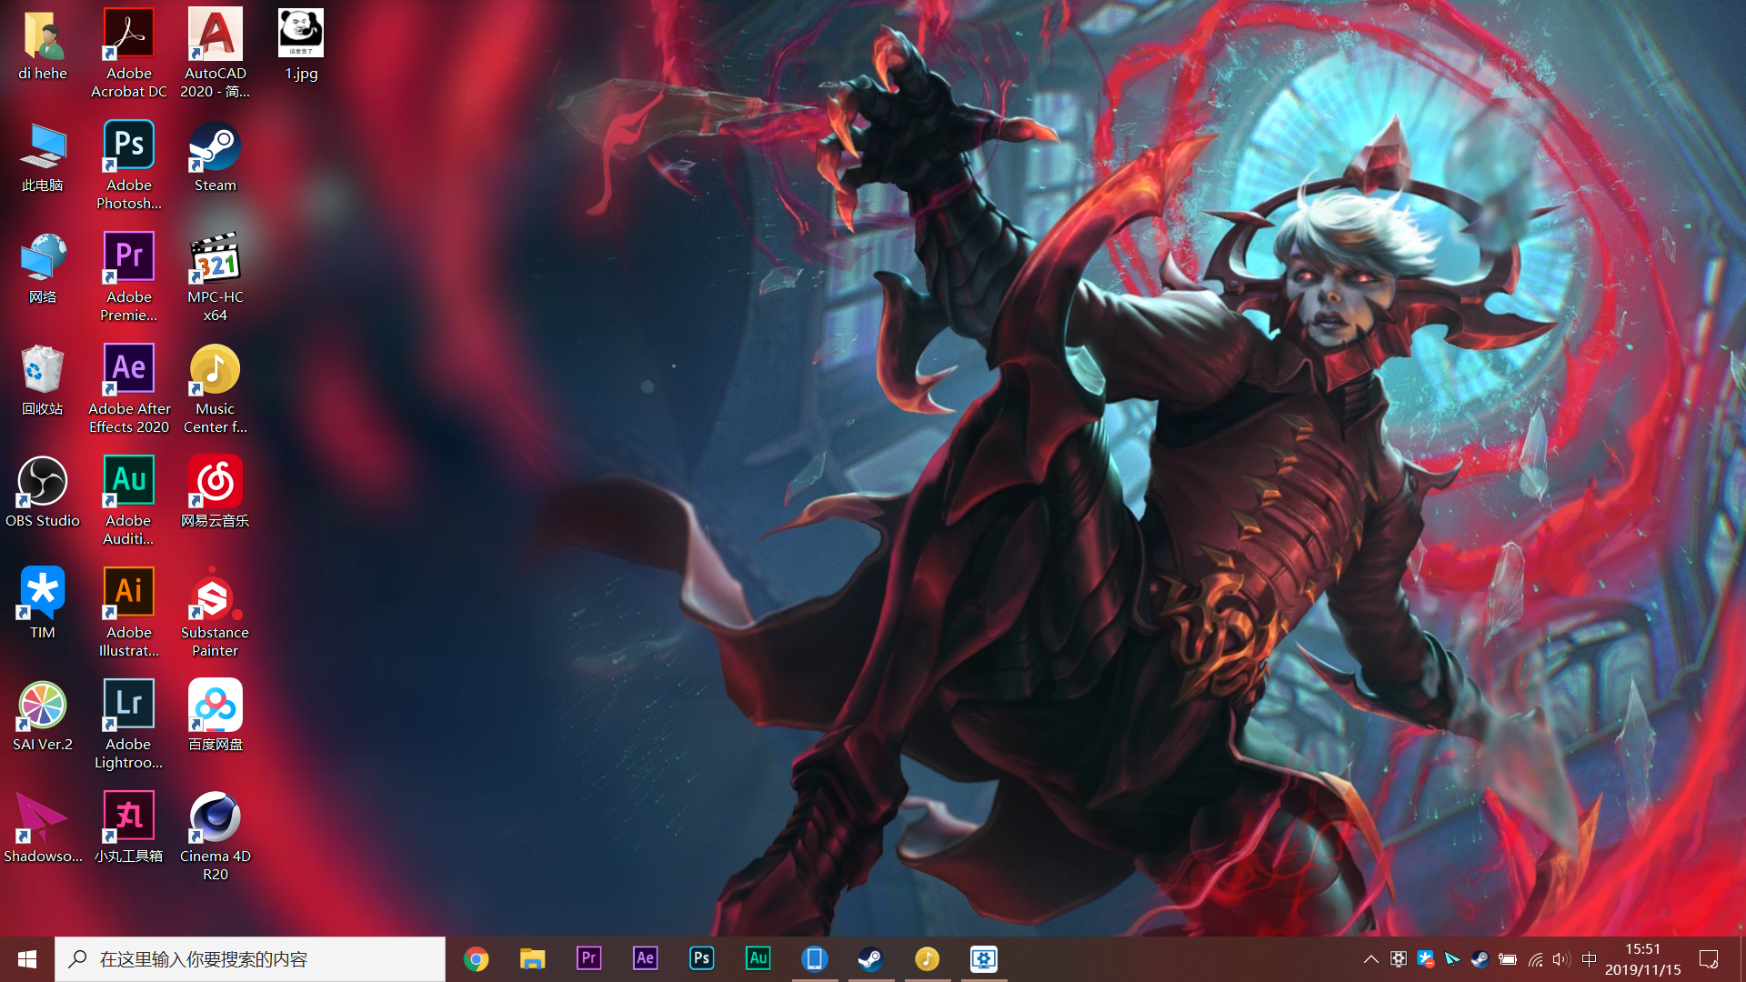Select the TIM desktop shortcut
The width and height of the screenshot is (1746, 982).
click(43, 605)
